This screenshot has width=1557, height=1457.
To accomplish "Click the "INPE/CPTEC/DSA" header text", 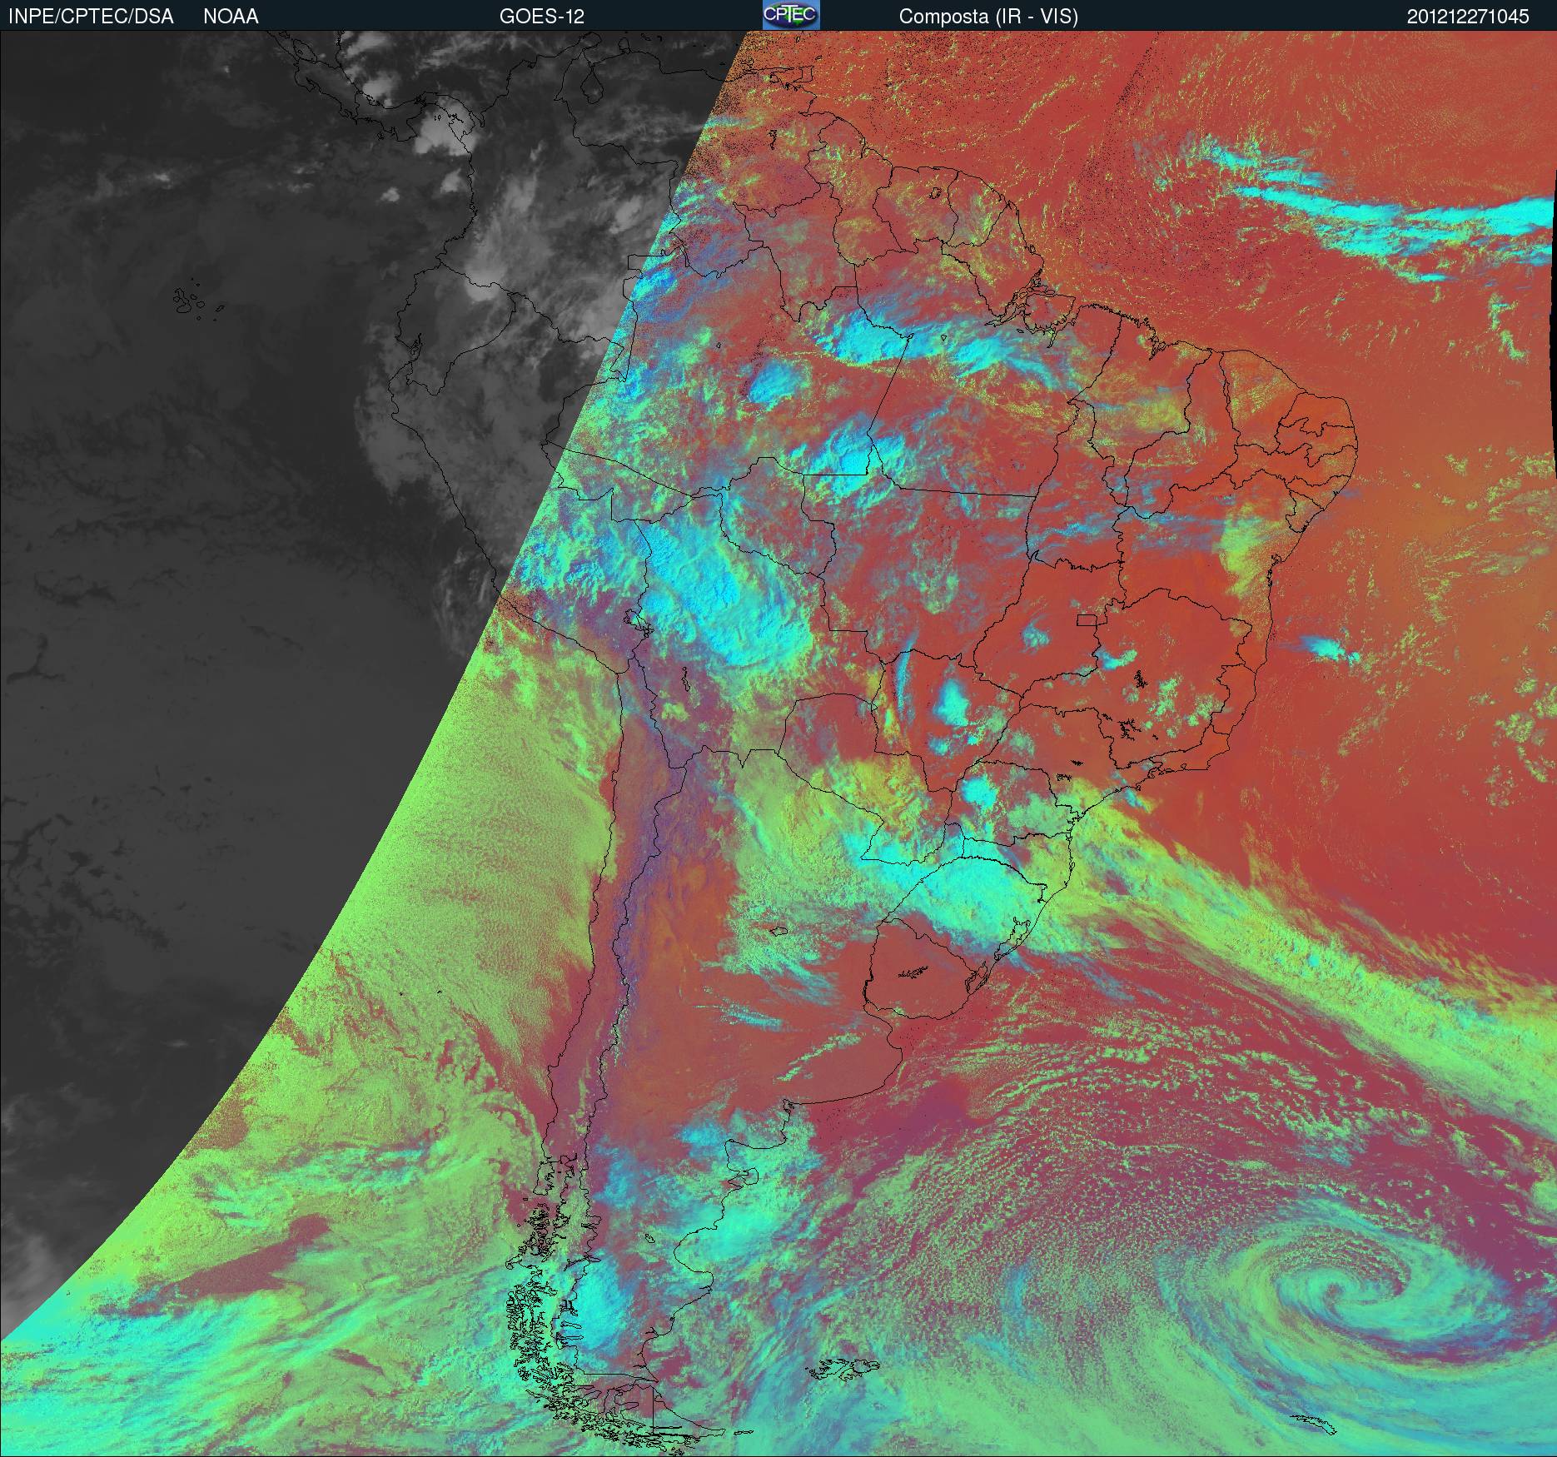I will point(91,17).
